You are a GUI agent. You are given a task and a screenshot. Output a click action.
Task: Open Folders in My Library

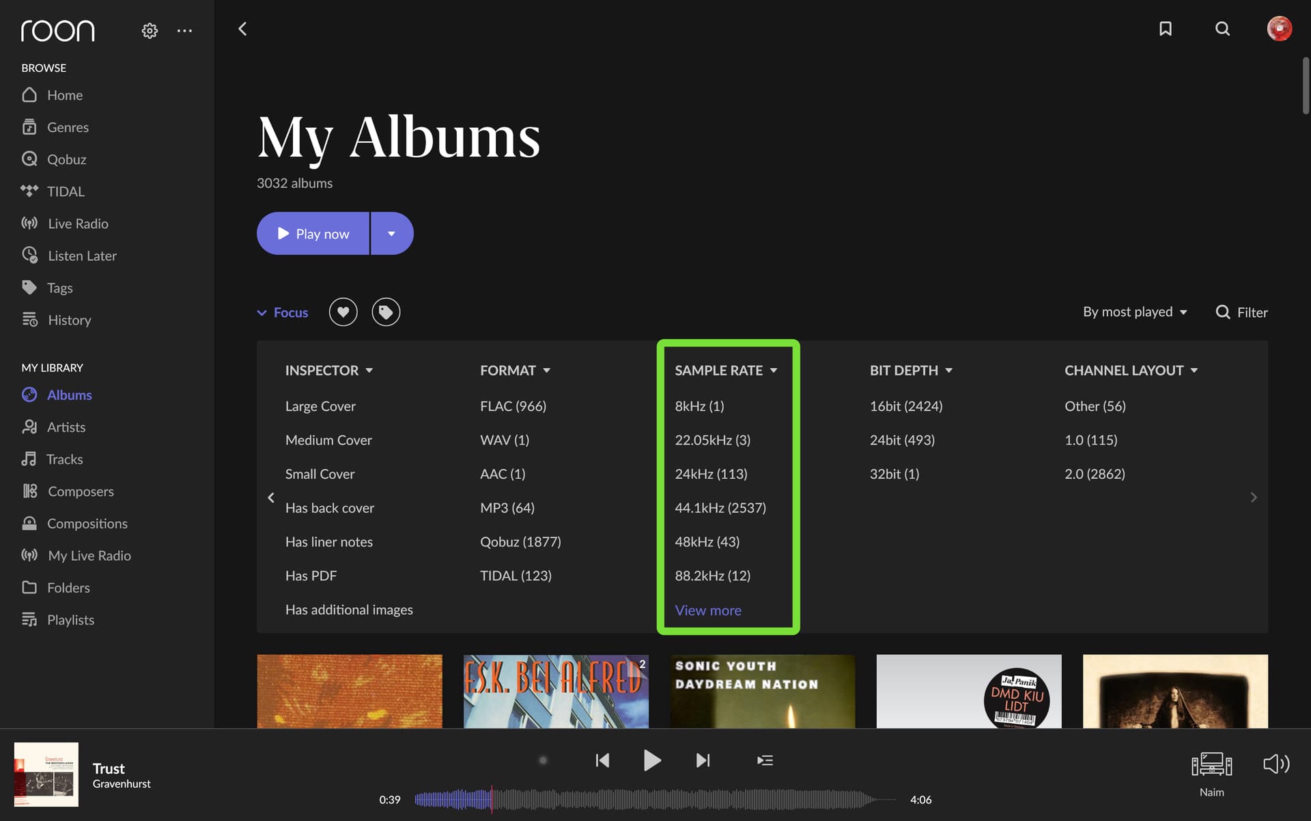[55, 587]
